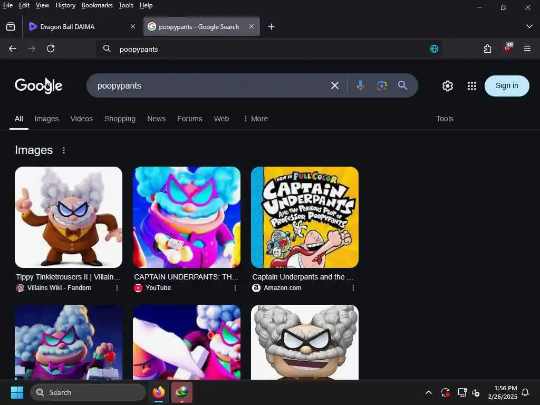Switch to Images results tab
This screenshot has height=405, width=540.
point(46,119)
